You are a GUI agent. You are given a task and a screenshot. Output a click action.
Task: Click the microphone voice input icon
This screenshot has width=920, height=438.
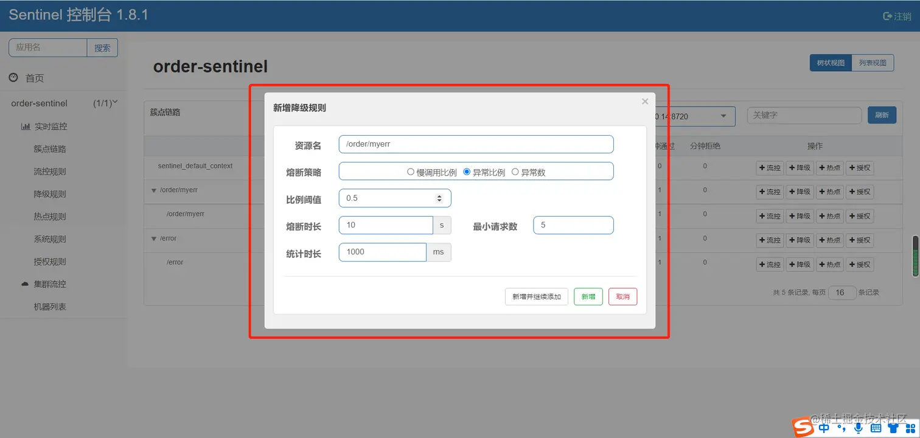tap(859, 428)
